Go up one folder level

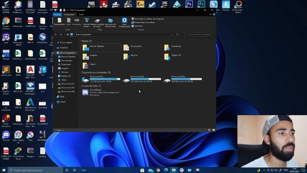(68, 35)
